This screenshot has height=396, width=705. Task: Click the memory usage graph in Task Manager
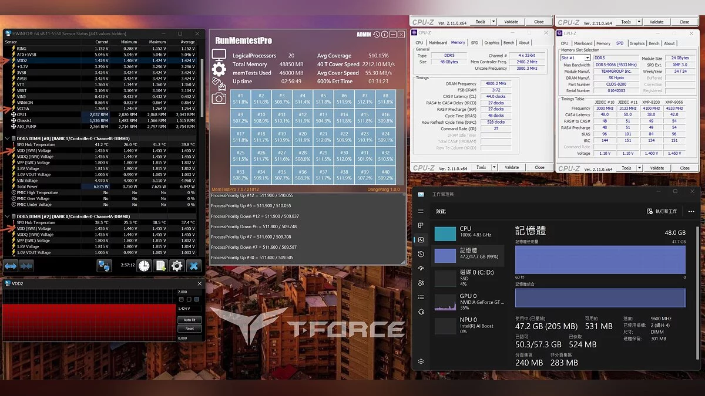click(600, 260)
